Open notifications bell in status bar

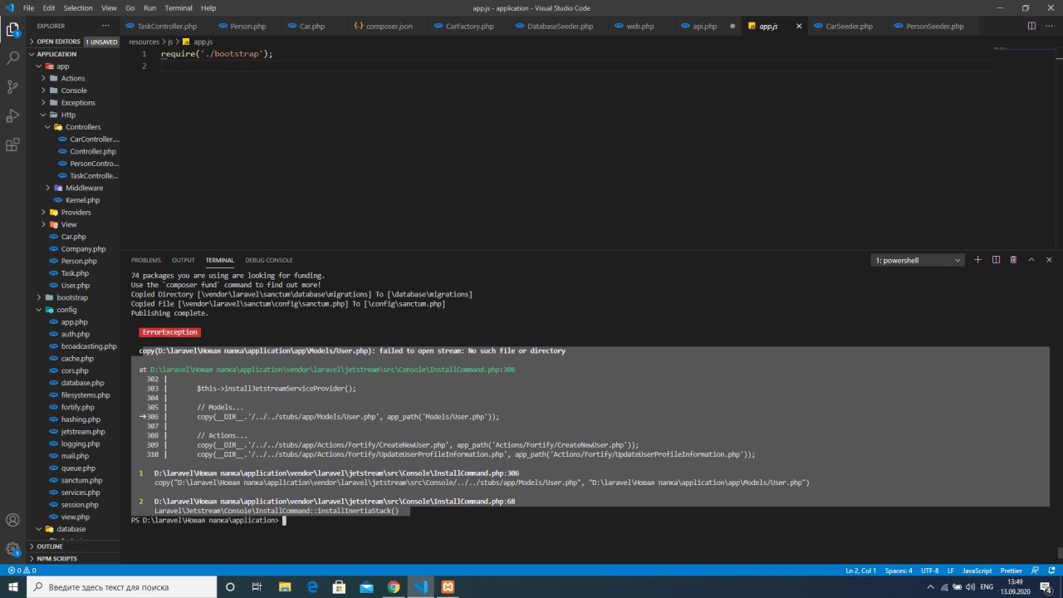[1051, 571]
